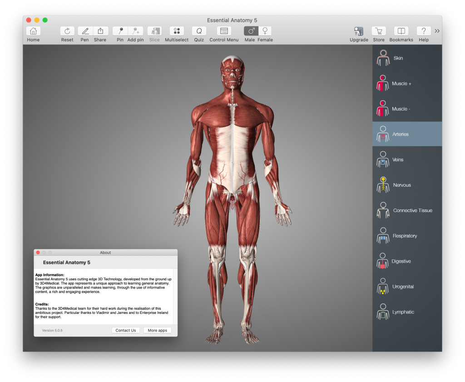Open the Store

[x=379, y=31]
